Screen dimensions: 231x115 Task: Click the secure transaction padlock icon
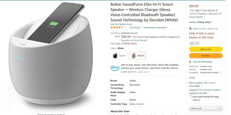coord(190,62)
